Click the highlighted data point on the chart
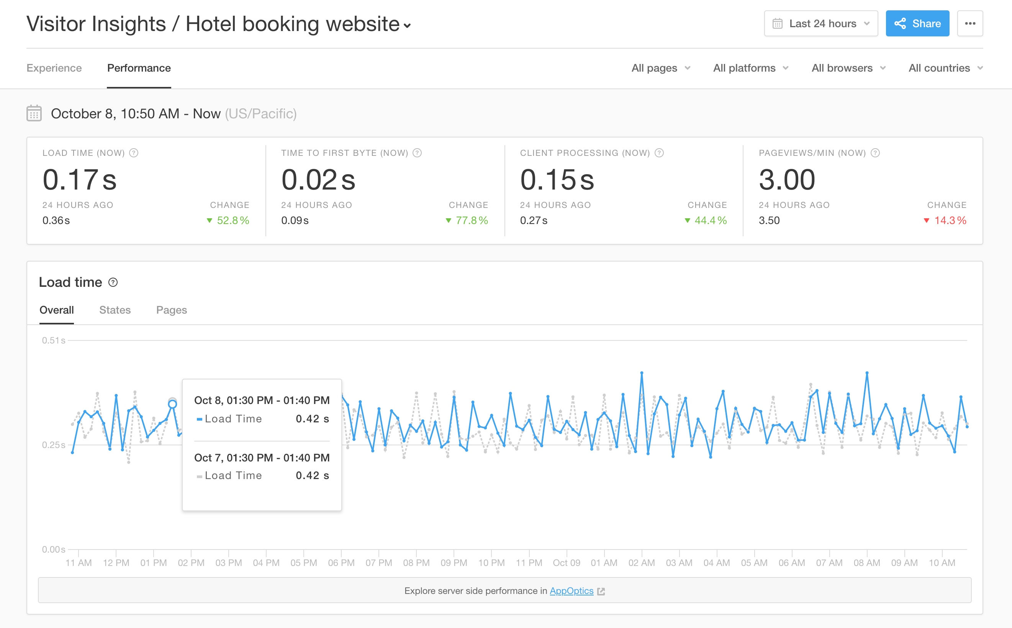Image resolution: width=1012 pixels, height=628 pixels. pos(172,404)
